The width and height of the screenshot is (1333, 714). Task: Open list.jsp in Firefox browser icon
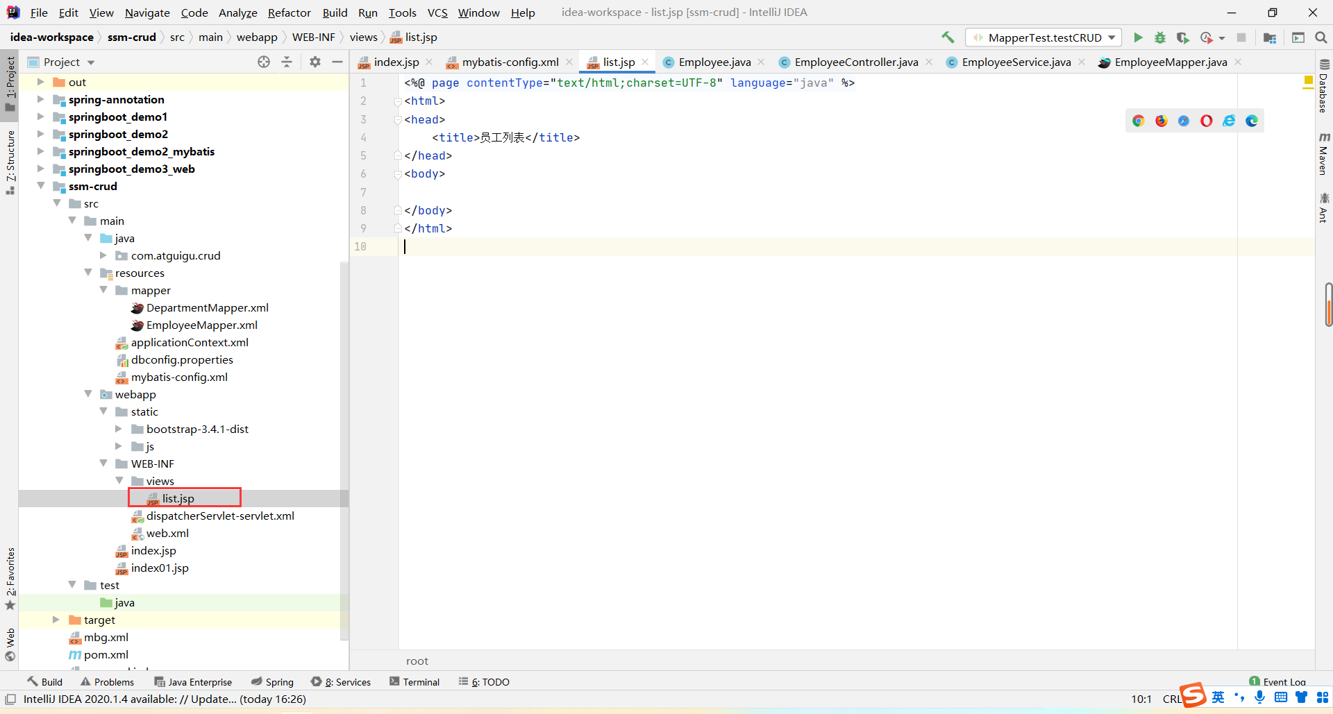click(1162, 121)
